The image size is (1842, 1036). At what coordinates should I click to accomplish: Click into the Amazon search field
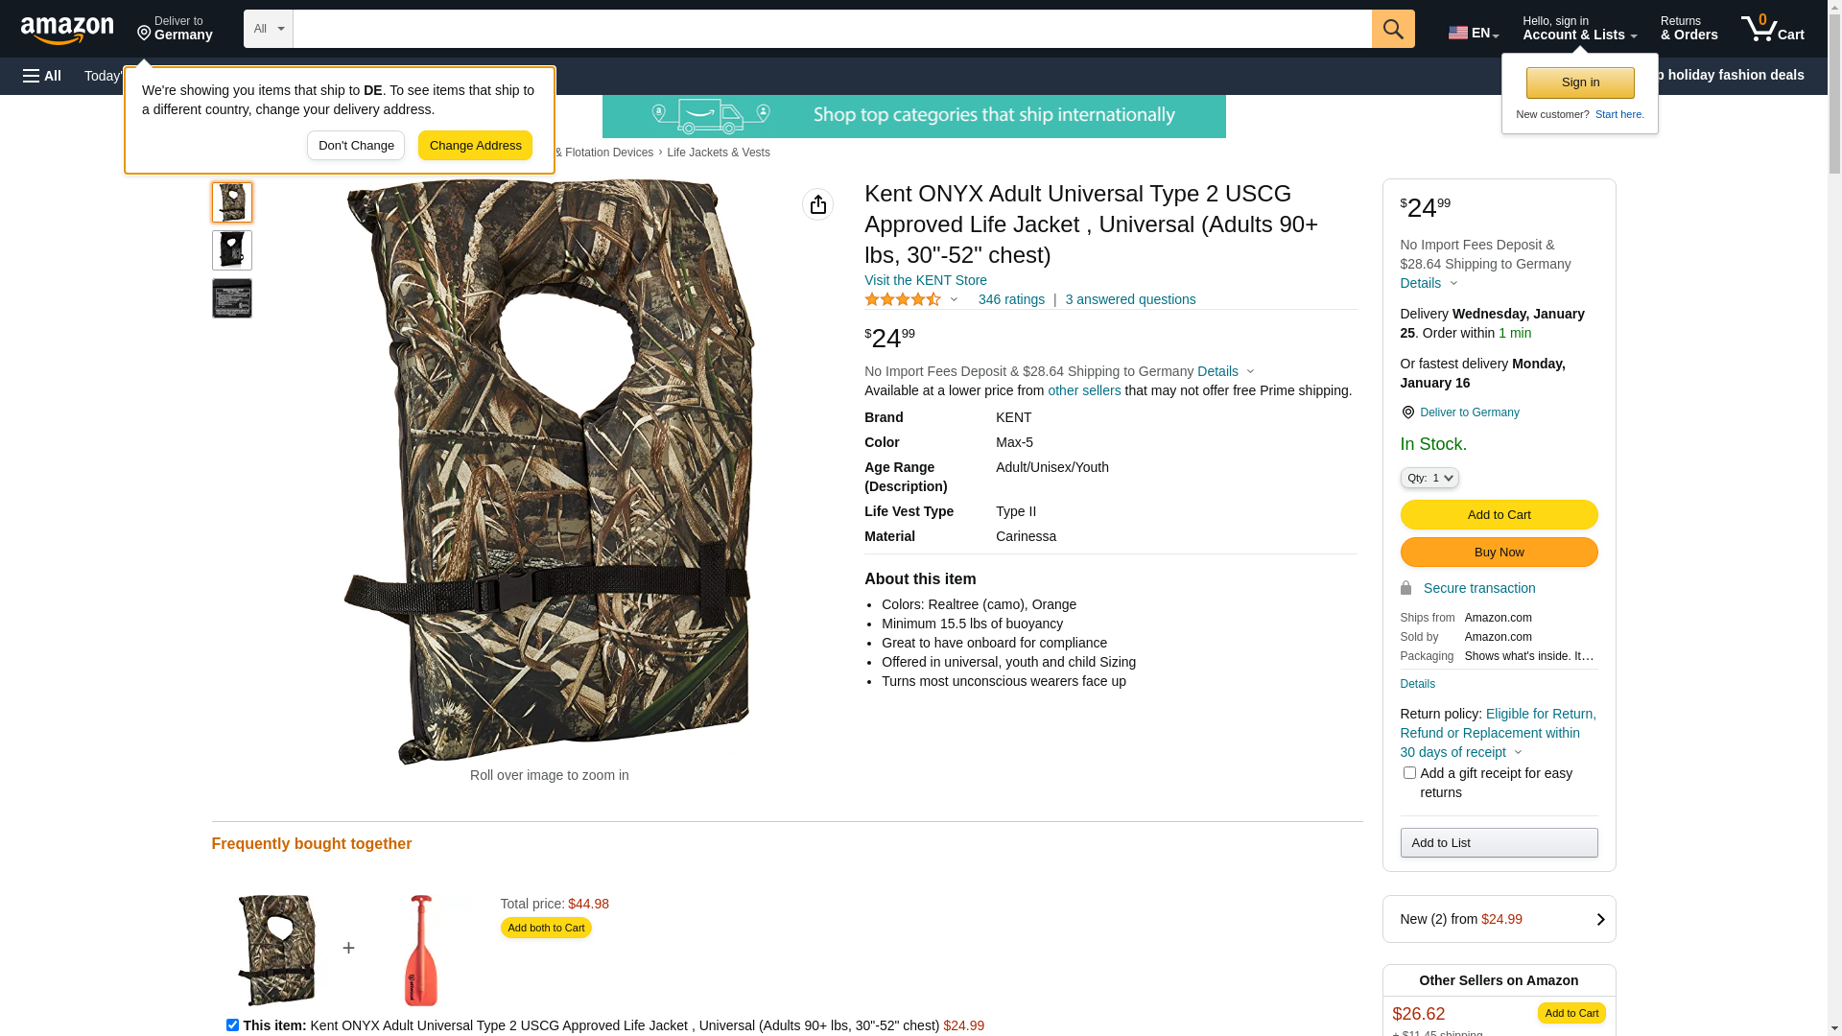[832, 29]
